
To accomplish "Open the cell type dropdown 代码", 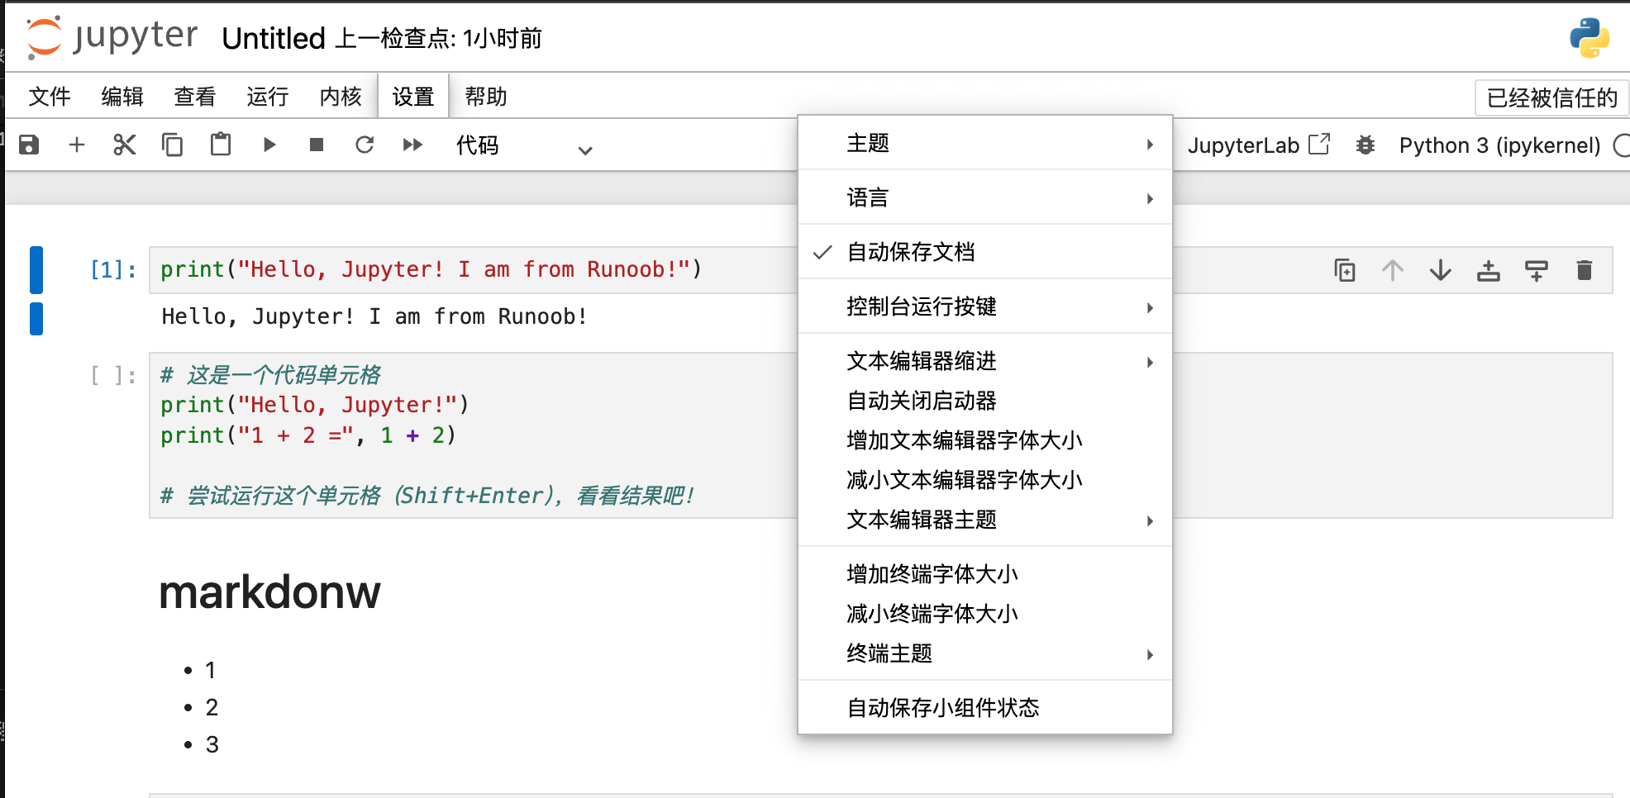I will [524, 146].
